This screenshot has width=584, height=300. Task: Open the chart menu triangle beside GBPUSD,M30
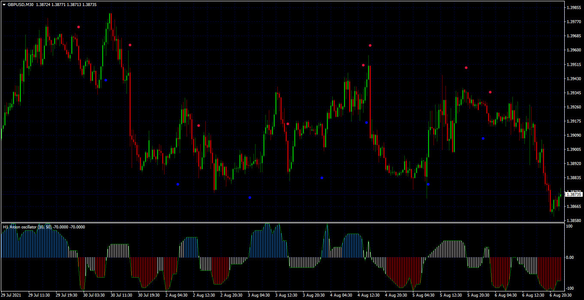click(x=4, y=4)
